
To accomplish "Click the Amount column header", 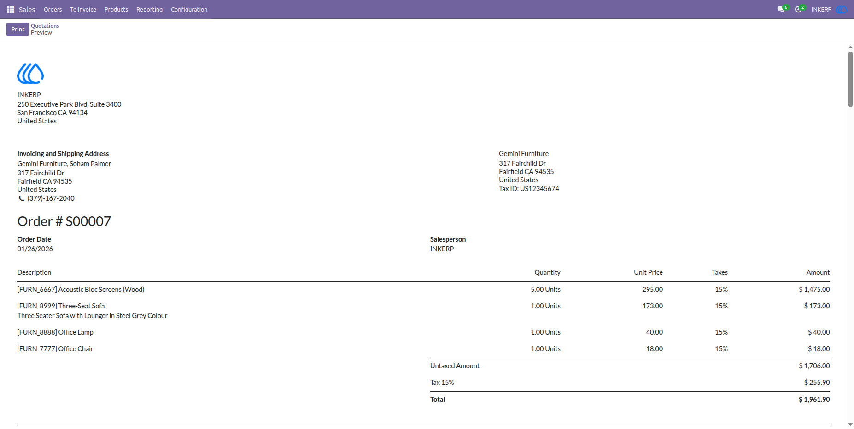I will click(x=818, y=272).
